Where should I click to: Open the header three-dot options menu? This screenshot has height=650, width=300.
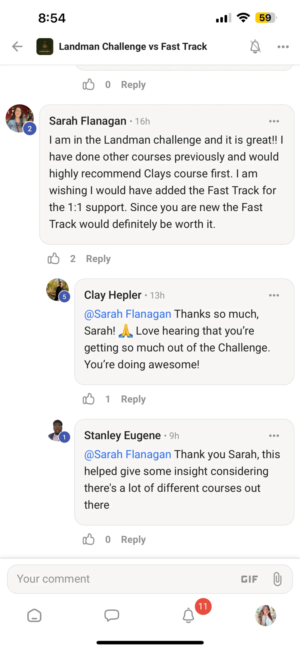(283, 47)
